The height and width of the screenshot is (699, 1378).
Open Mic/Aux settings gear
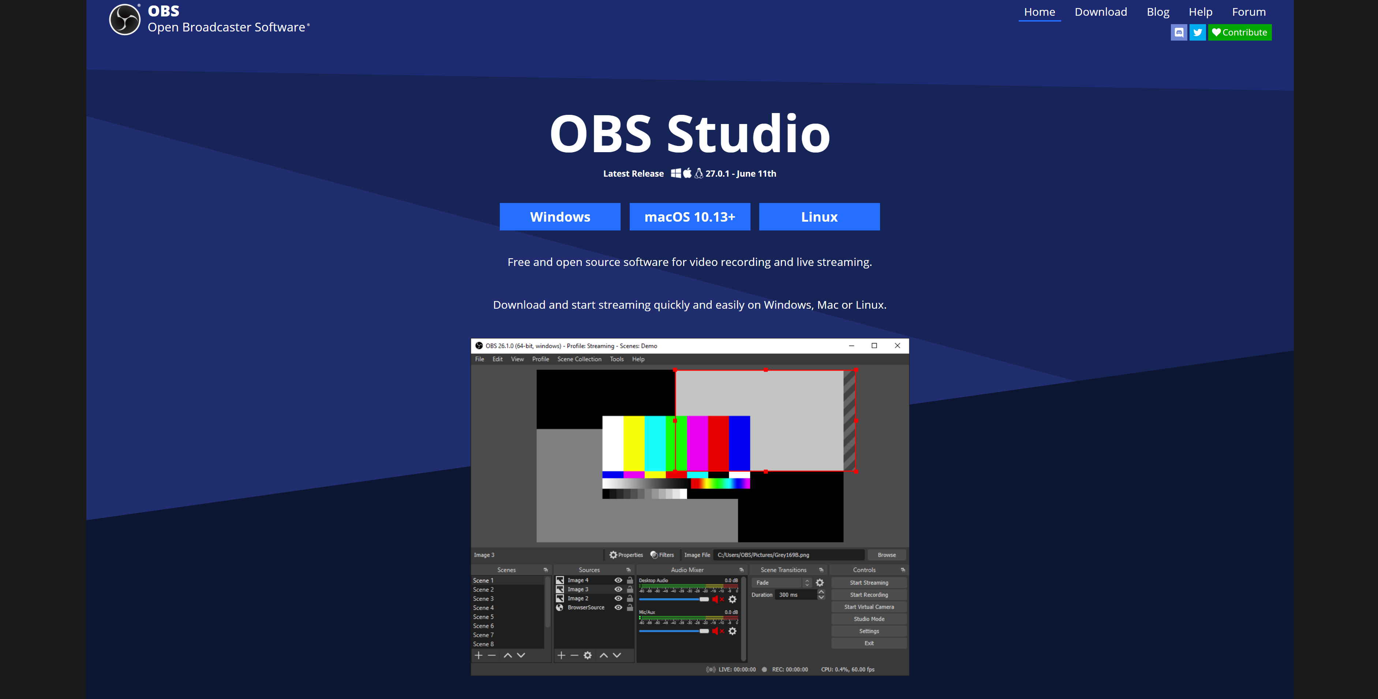pos(732,631)
